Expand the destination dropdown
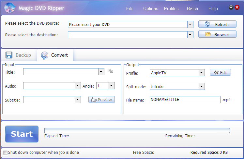The image size is (244, 159). point(190,35)
